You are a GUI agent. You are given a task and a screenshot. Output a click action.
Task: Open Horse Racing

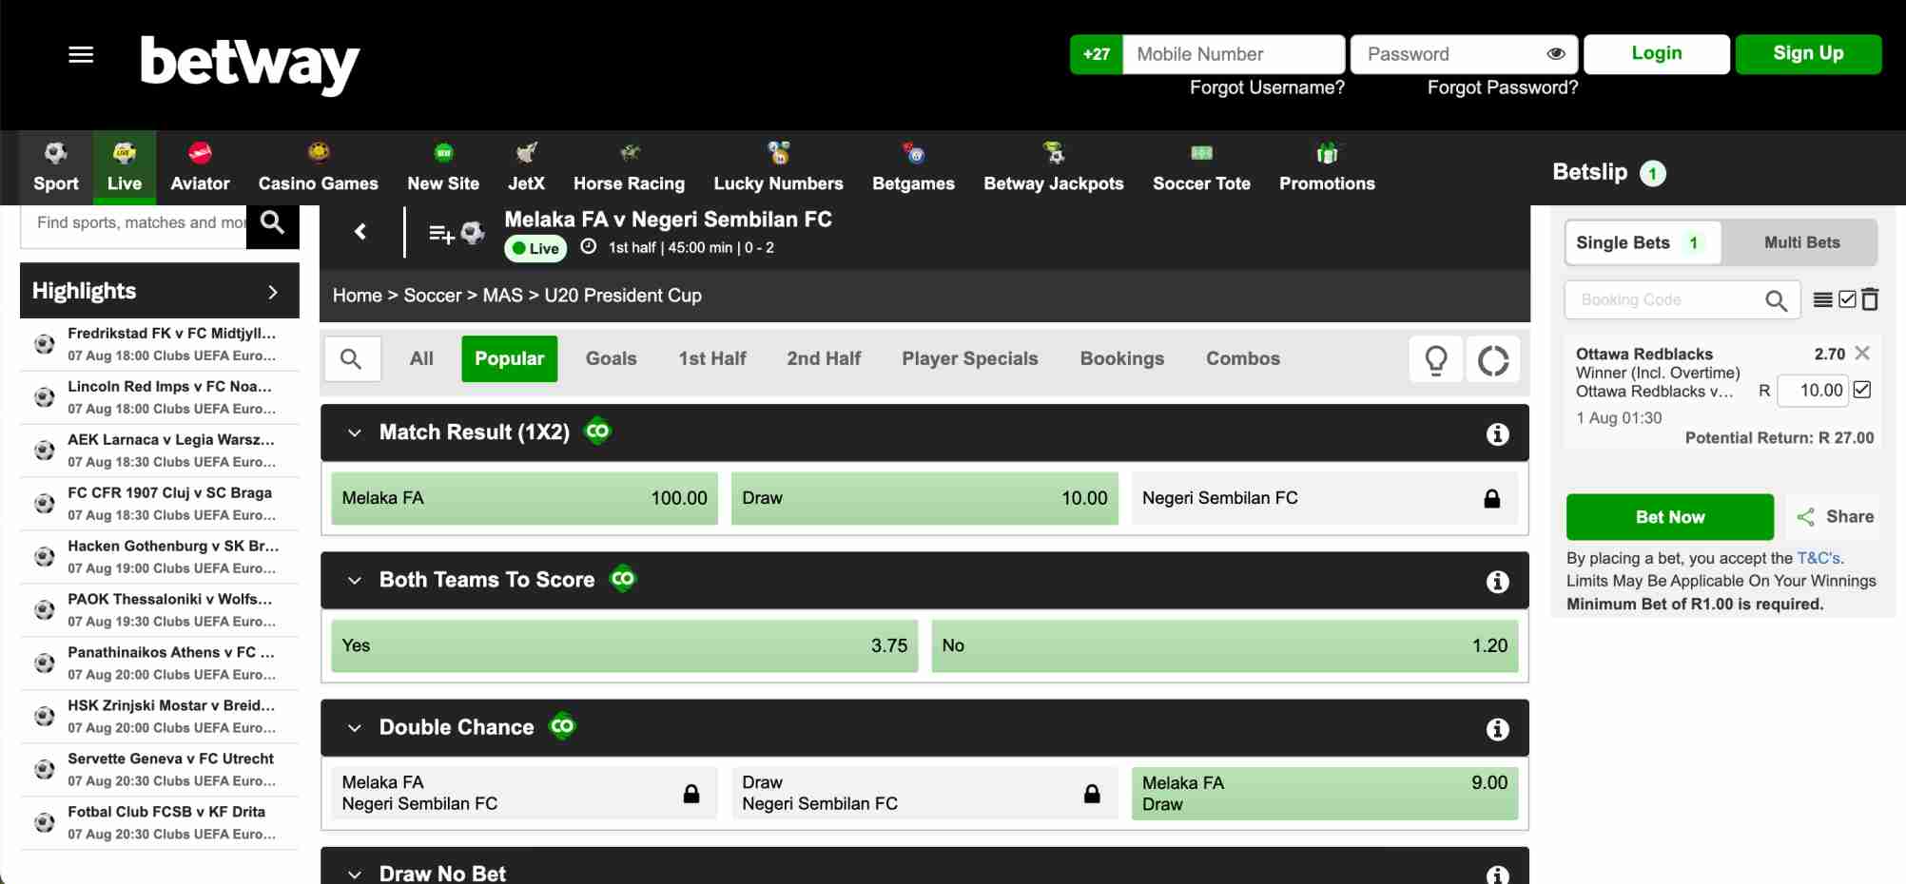629,167
